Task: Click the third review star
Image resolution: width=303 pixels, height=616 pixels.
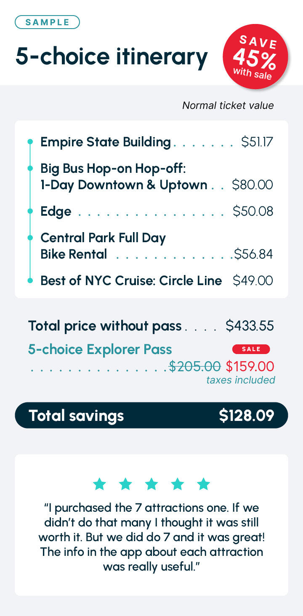Action: pos(151,484)
